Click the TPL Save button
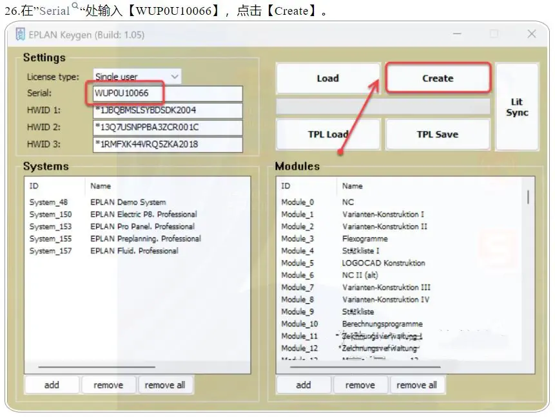Viewport: 555px width, 417px height. point(438,134)
